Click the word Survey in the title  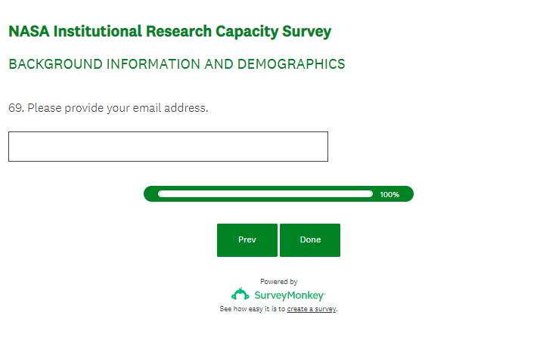click(307, 32)
